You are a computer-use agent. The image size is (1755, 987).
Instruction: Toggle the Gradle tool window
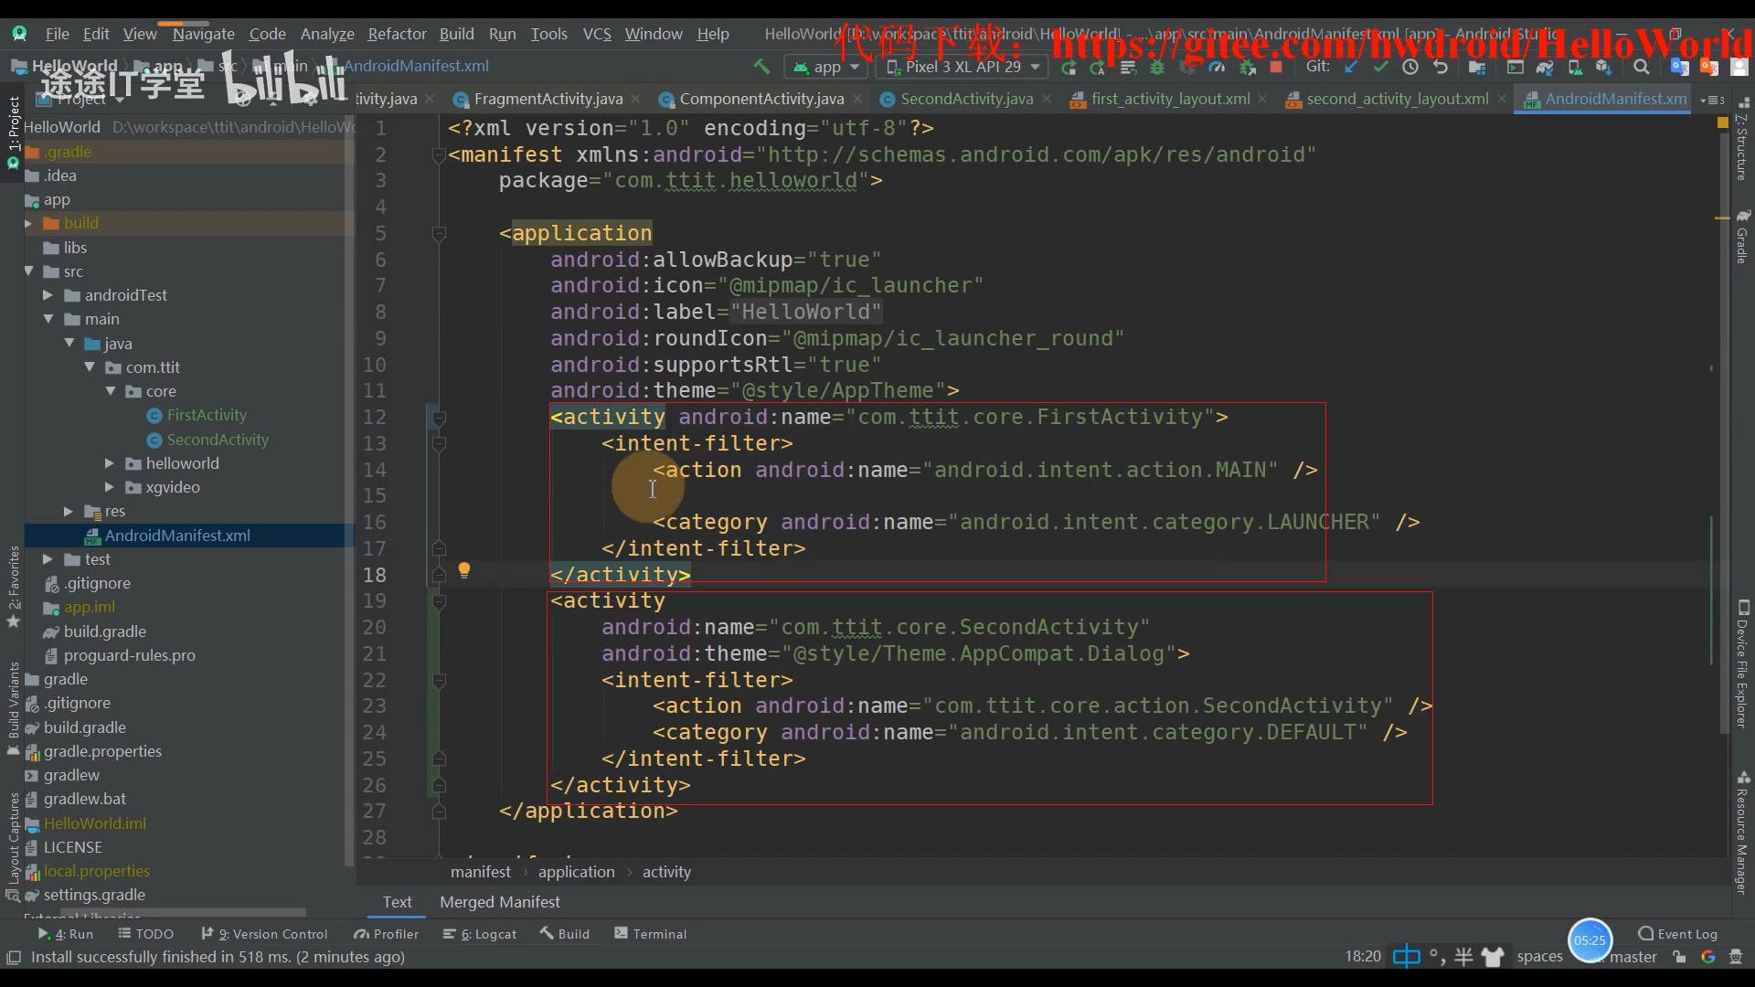click(x=1742, y=237)
